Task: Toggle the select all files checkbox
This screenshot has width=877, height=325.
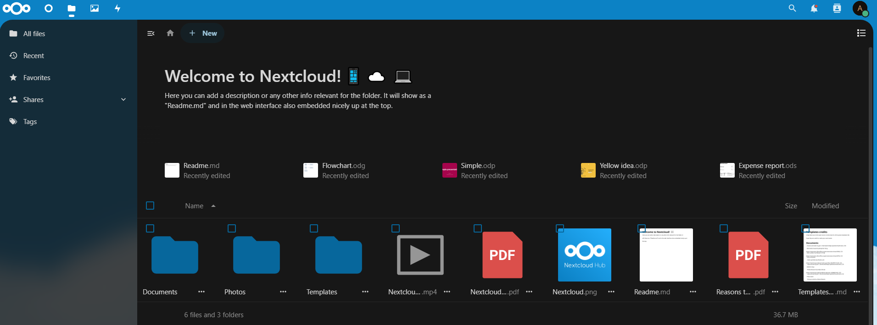Action: 150,206
